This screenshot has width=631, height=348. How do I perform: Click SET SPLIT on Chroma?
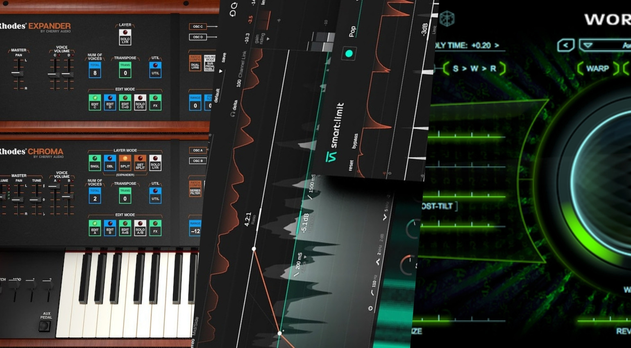(140, 163)
